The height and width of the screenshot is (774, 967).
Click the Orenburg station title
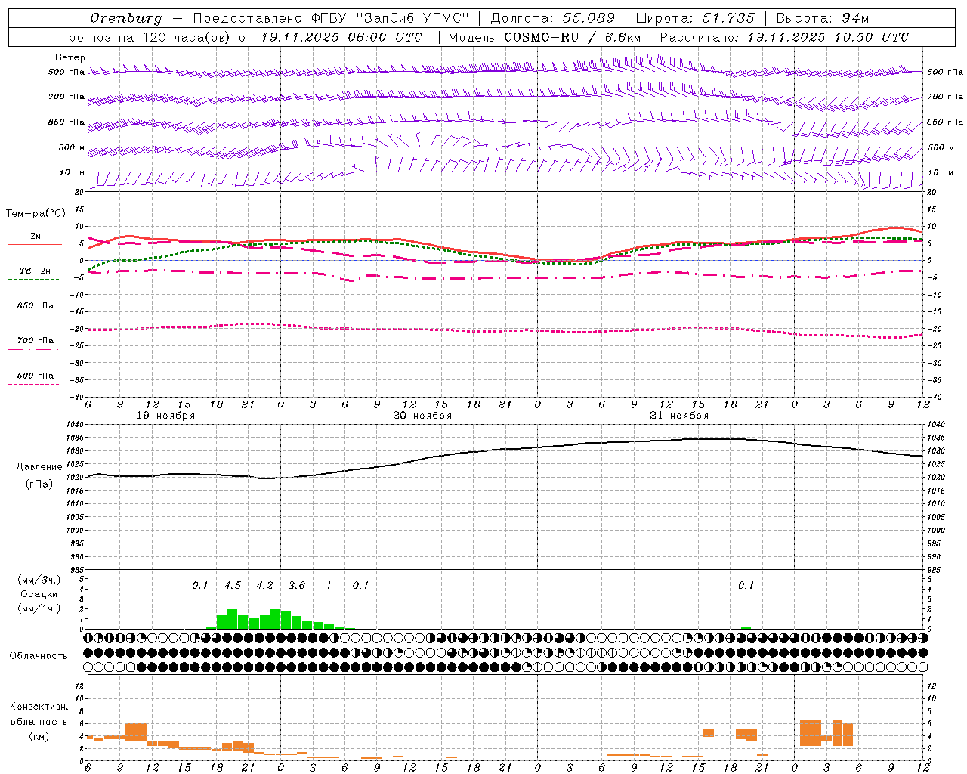tap(125, 18)
